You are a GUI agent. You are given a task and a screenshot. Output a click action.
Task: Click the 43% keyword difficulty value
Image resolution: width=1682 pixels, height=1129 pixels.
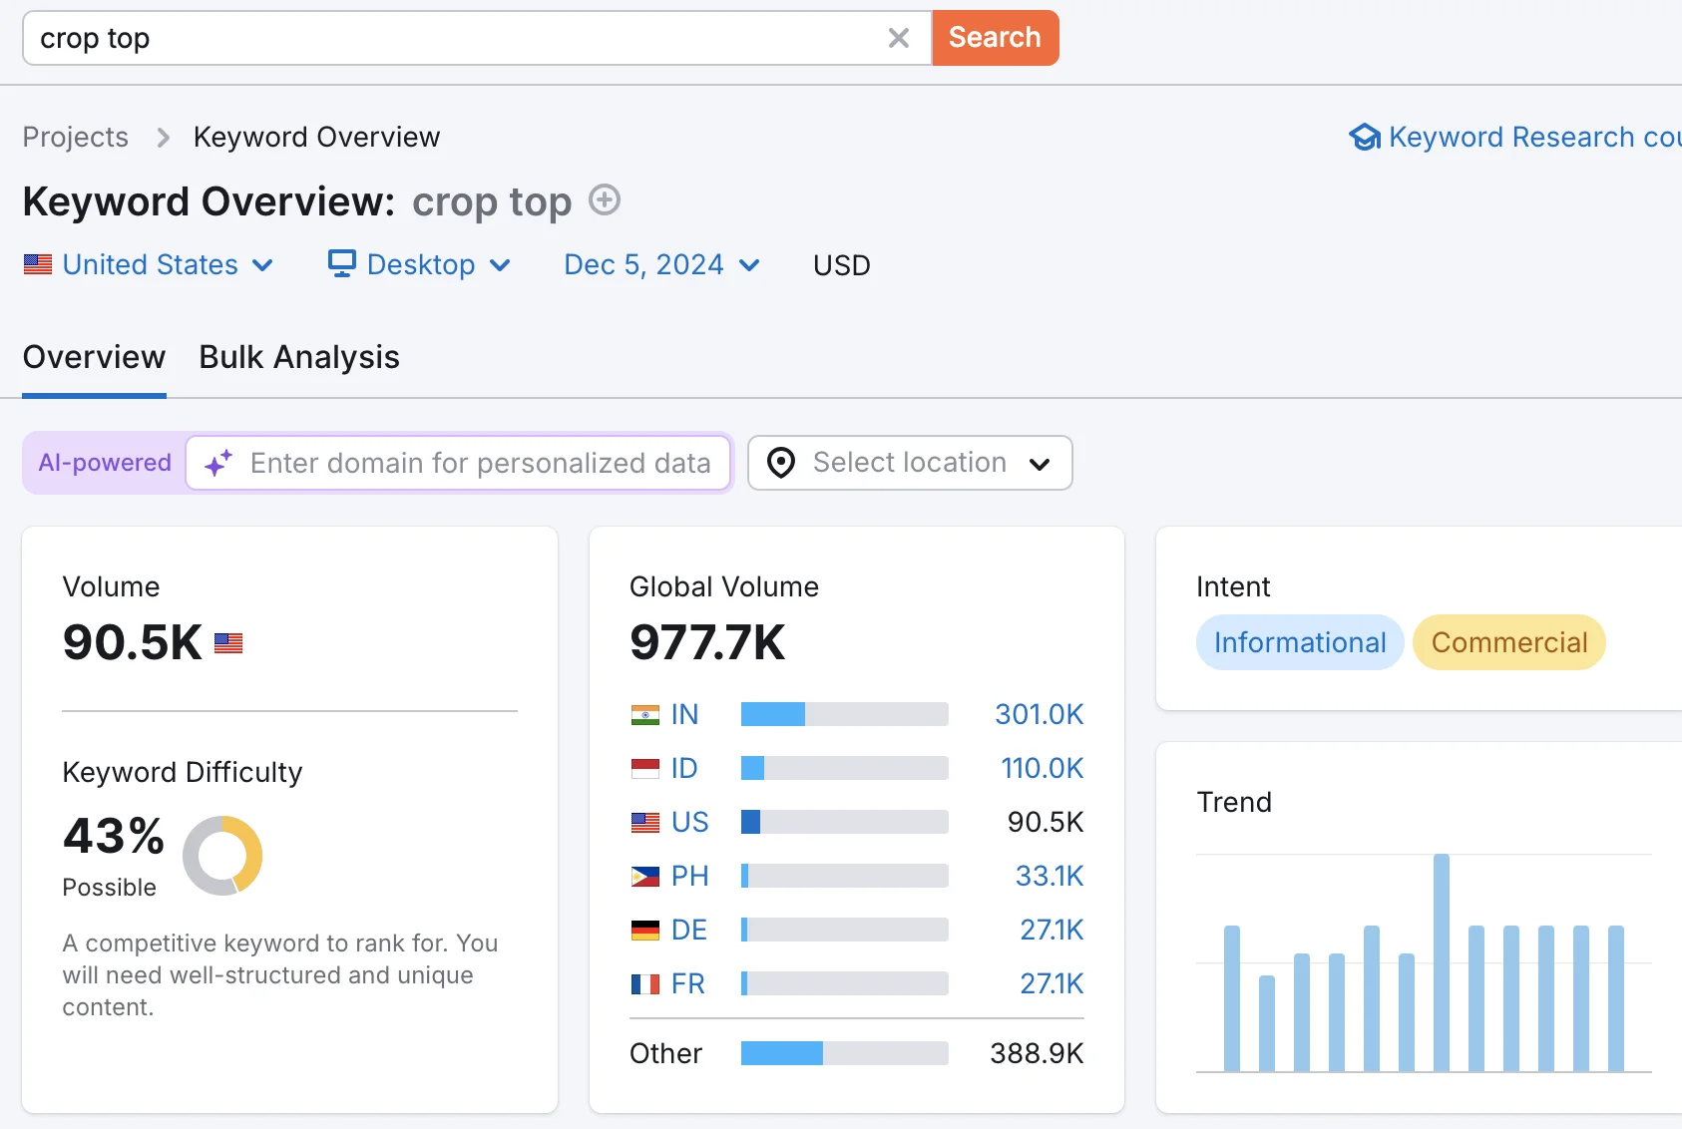(x=114, y=836)
